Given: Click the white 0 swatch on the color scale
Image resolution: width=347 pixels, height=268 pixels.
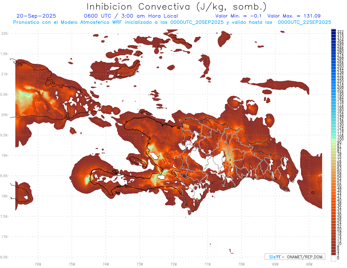Looking at the screenshot, I should click(x=333, y=258).
